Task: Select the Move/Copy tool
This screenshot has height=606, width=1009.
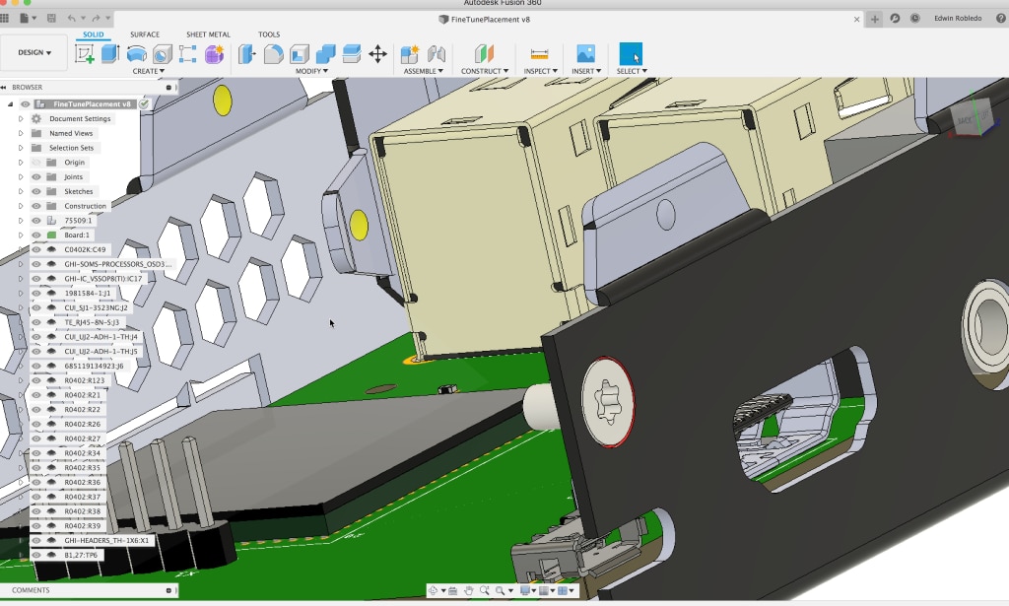Action: pyautogui.click(x=377, y=54)
